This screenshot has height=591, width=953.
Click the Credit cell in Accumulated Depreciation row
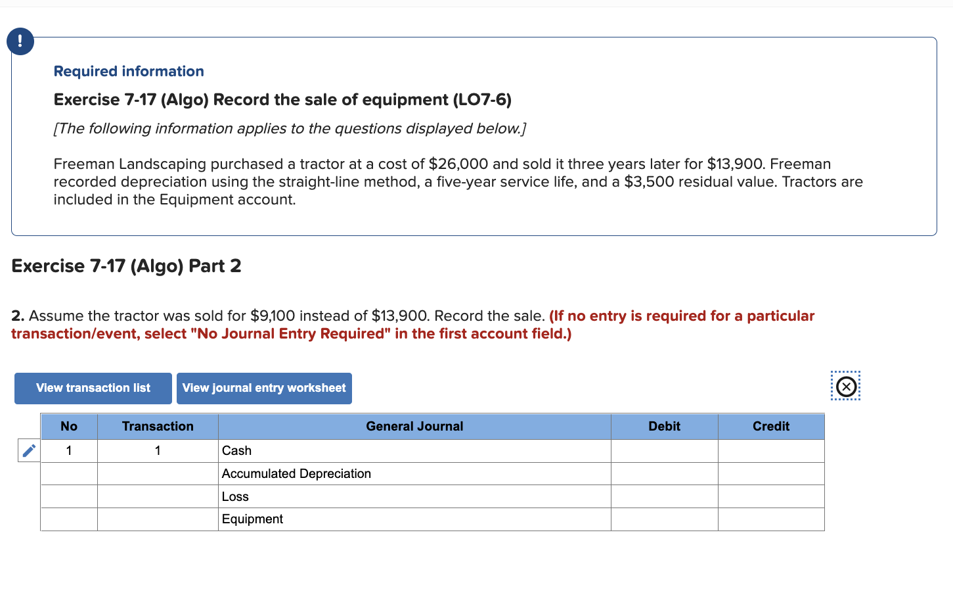tap(771, 473)
